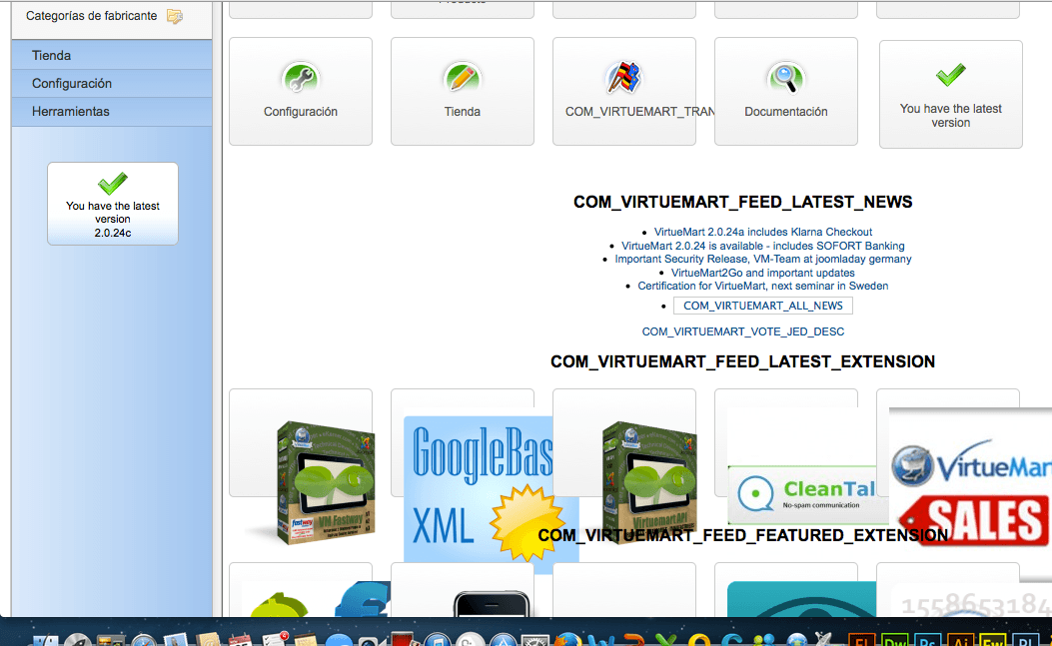Open the Documentación magnifier icon card
Viewport: 1052px width, 646px height.
click(785, 91)
